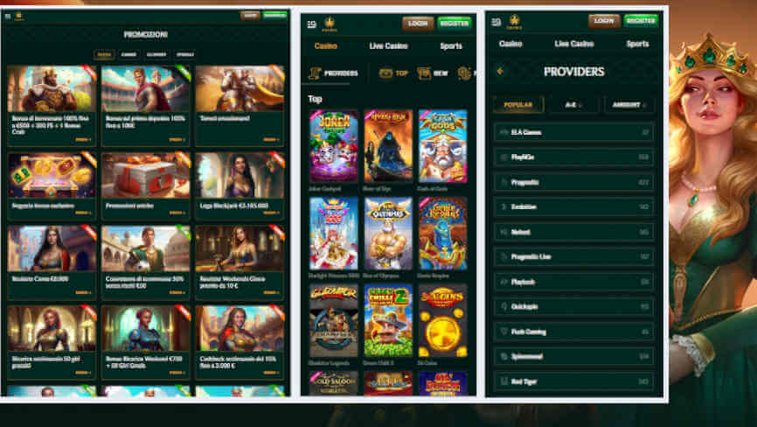Select the New games category icon
Screen dimensions: 757x427
tap(424, 73)
